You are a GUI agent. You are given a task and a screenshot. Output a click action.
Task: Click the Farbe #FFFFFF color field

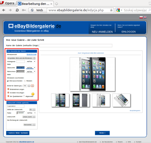click(x=21, y=113)
